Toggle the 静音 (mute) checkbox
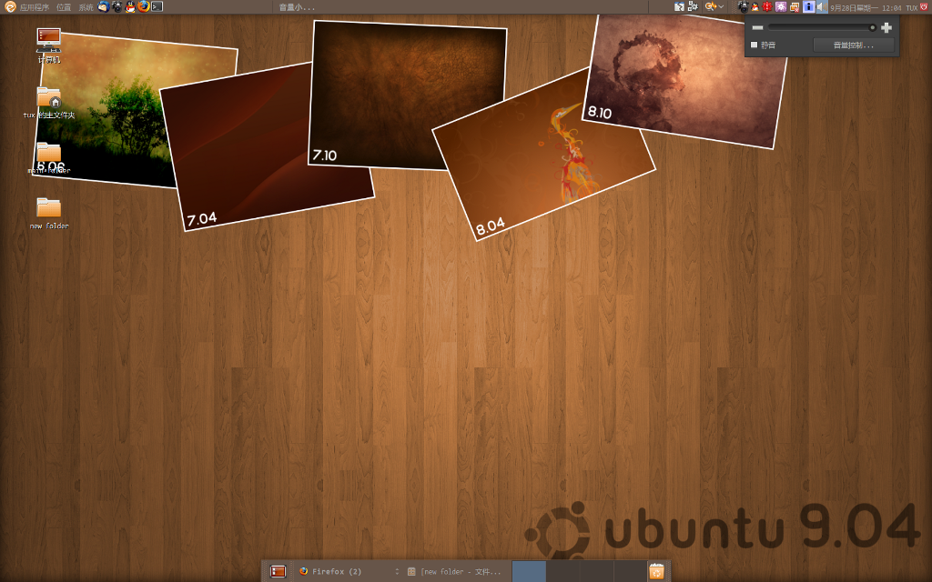932x582 pixels. 755,45
